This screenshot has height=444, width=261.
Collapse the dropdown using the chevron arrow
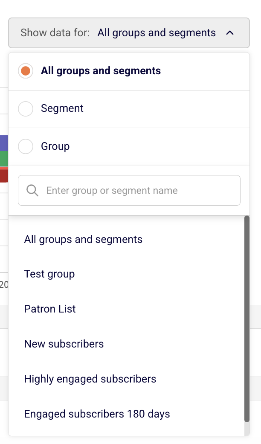tap(230, 33)
